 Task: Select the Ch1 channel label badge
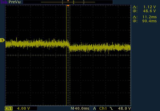pyautogui.click(x=9, y=108)
